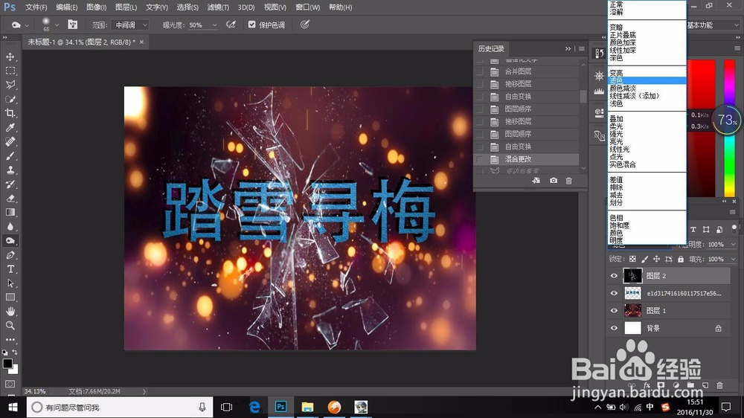Viewport: 744px width, 418px height.
Task: Select the Dodge tool
Action: pyautogui.click(x=10, y=240)
